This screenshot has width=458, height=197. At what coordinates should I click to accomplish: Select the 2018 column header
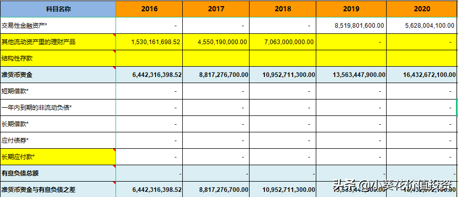(x=283, y=9)
